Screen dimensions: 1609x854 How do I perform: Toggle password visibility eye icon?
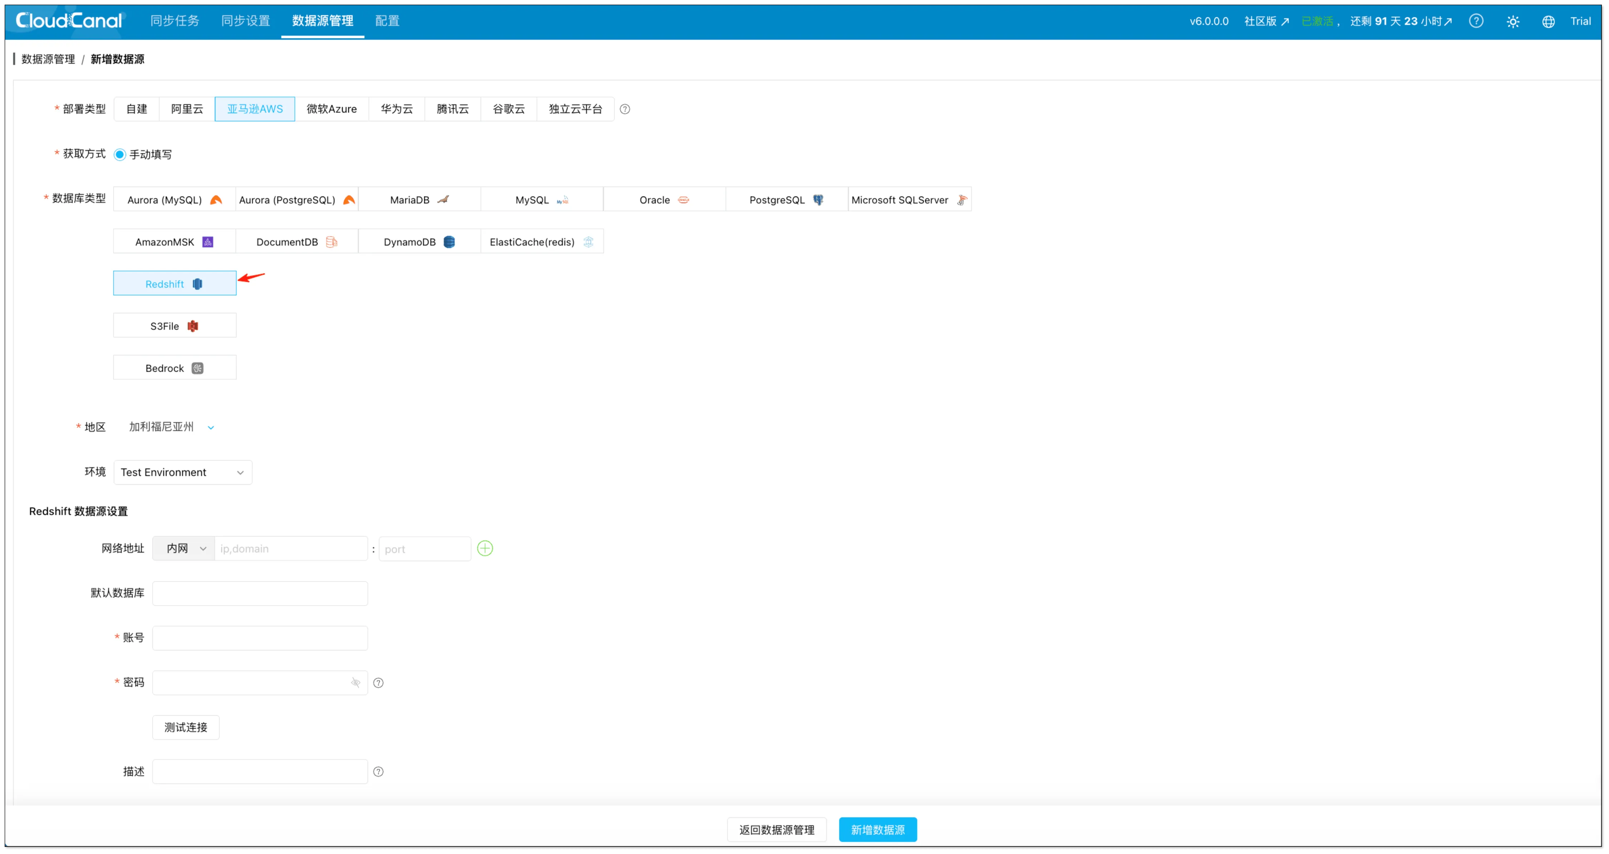[355, 683]
